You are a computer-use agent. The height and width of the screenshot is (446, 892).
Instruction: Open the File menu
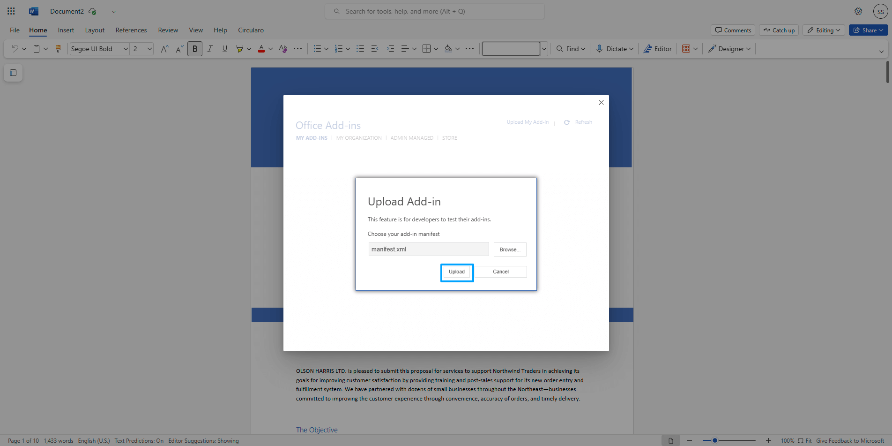click(x=15, y=30)
